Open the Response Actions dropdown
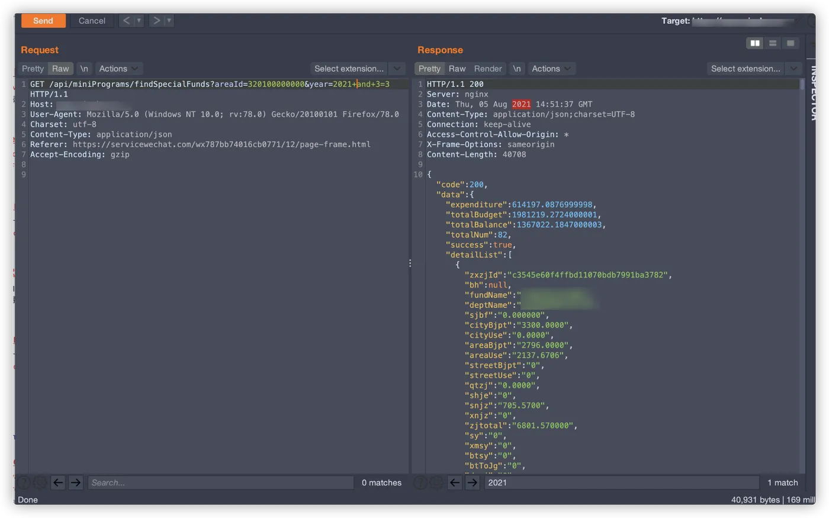The image size is (829, 518). pyautogui.click(x=551, y=69)
